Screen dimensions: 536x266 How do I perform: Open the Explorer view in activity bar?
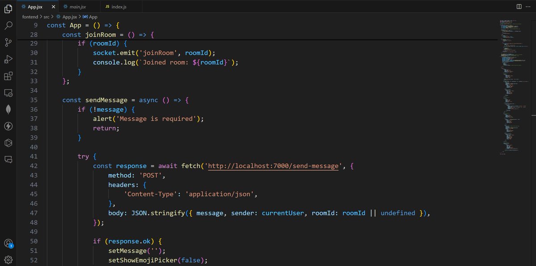(x=8, y=8)
